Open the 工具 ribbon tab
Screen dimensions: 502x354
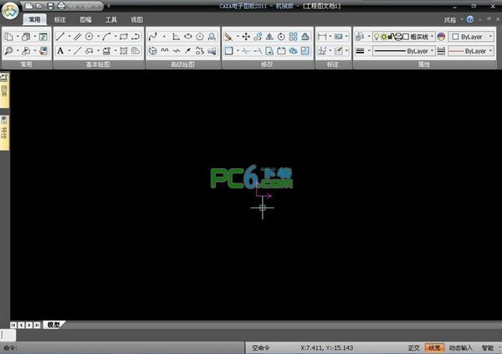click(x=110, y=18)
